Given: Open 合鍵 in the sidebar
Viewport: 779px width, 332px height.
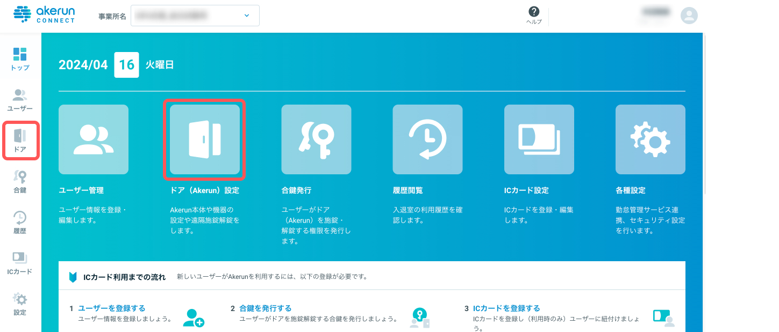Looking at the screenshot, I should [20, 181].
